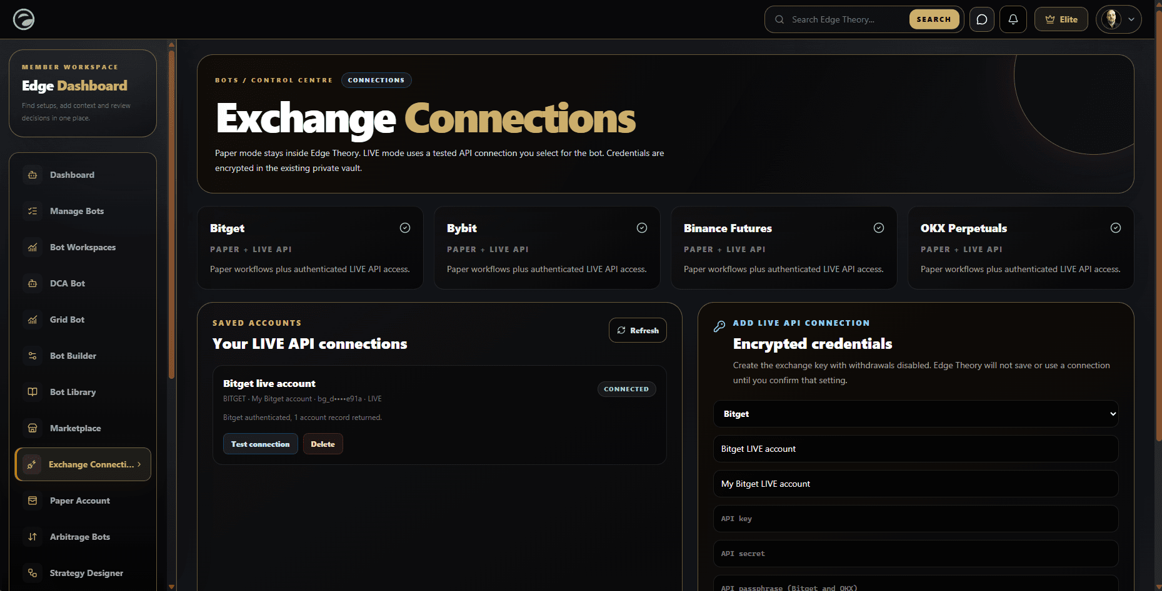Go to Marketplace
The height and width of the screenshot is (591, 1162).
pos(83,428)
